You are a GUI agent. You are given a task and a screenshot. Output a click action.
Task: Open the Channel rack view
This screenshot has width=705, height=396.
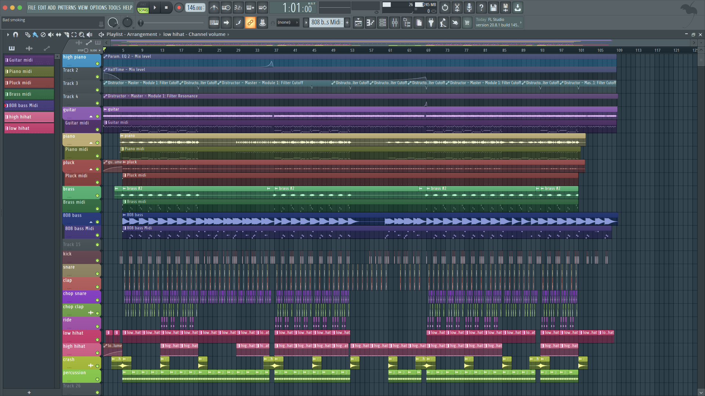[x=383, y=23]
